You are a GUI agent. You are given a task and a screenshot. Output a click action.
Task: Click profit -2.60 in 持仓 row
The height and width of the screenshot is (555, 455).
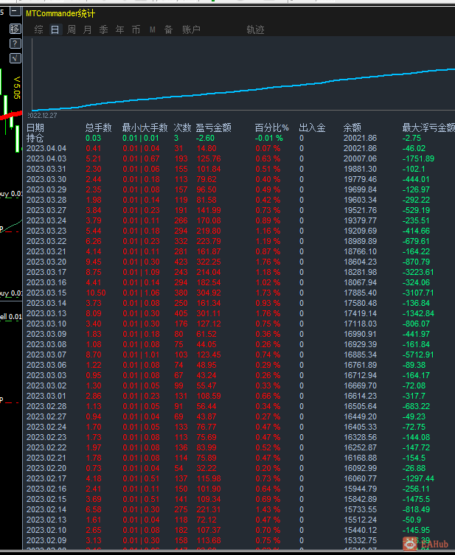(x=205, y=138)
